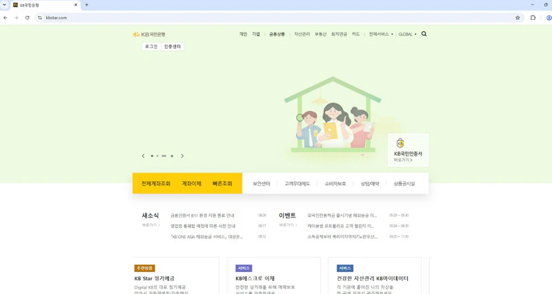This screenshot has width=552, height=294.
Task: Open the 건강한 자산관리 KB마이데이터 card
Action: [375, 275]
